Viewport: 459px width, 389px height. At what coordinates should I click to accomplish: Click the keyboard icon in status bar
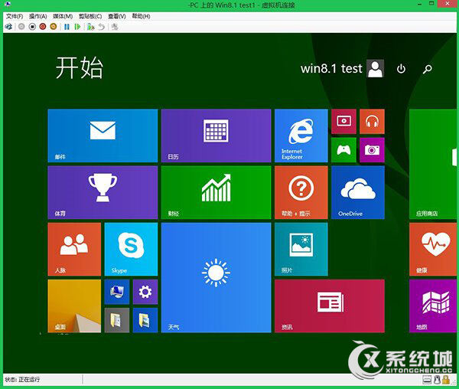click(x=427, y=380)
